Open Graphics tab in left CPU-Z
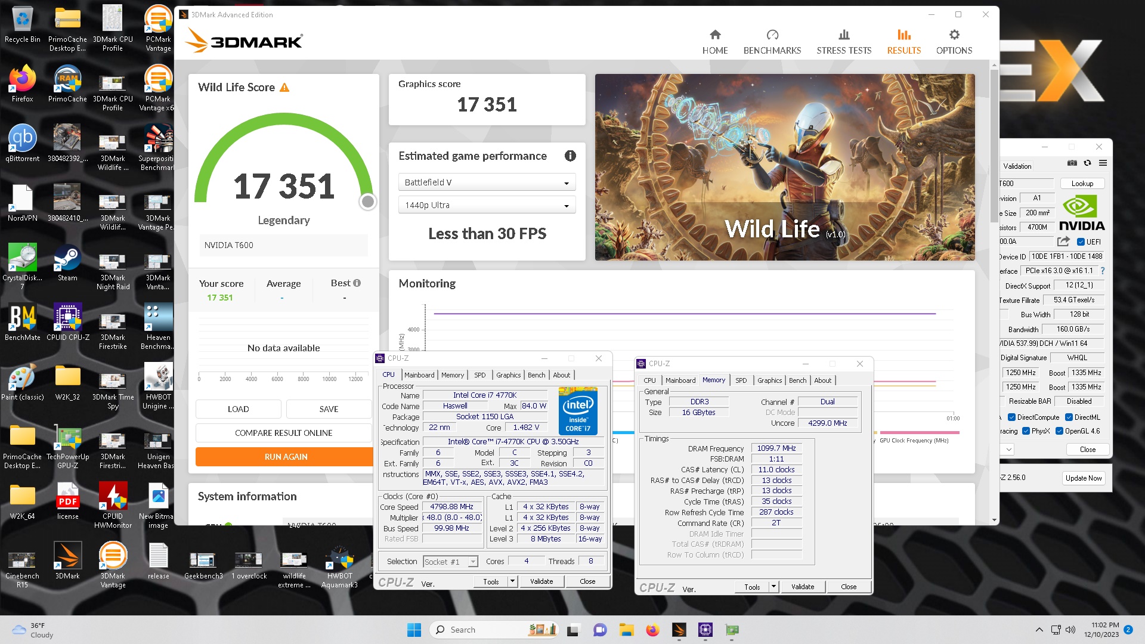This screenshot has width=1145, height=644. point(508,375)
